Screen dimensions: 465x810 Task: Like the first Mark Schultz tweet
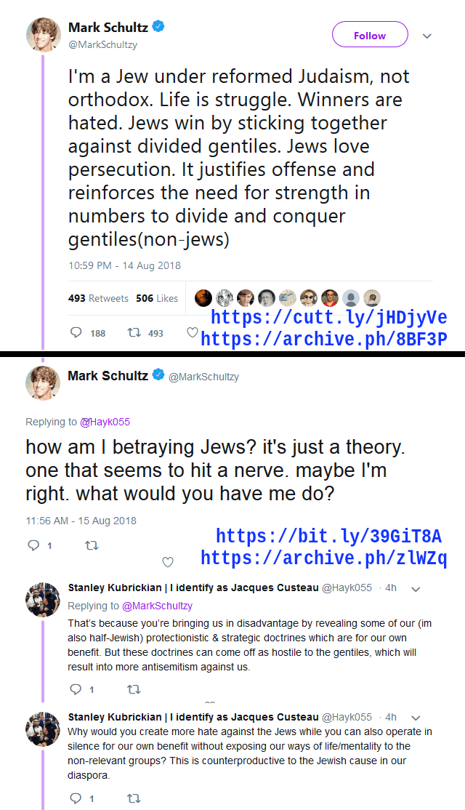[192, 332]
